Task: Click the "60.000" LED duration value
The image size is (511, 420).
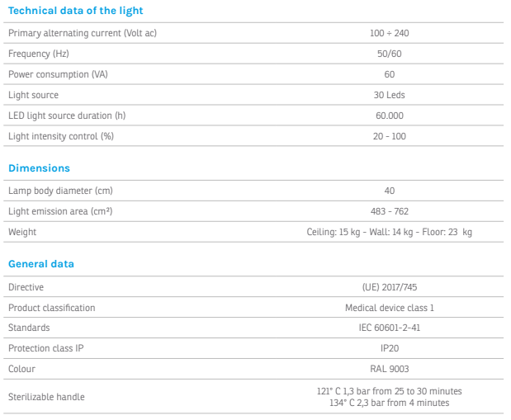Action: point(390,116)
